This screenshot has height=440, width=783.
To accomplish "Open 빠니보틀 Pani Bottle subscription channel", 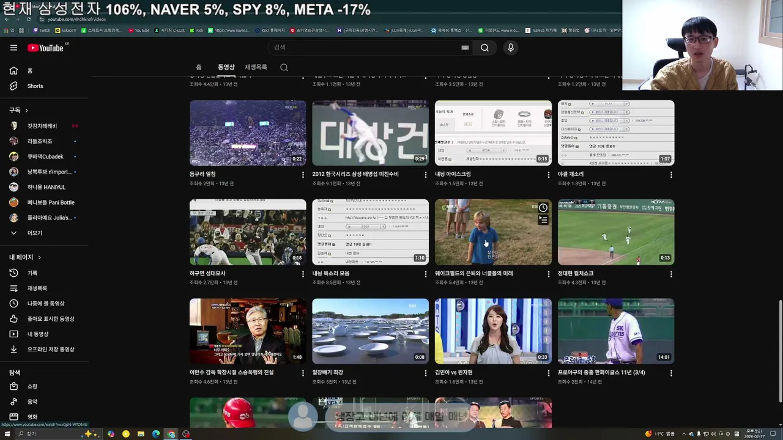I will (44, 202).
